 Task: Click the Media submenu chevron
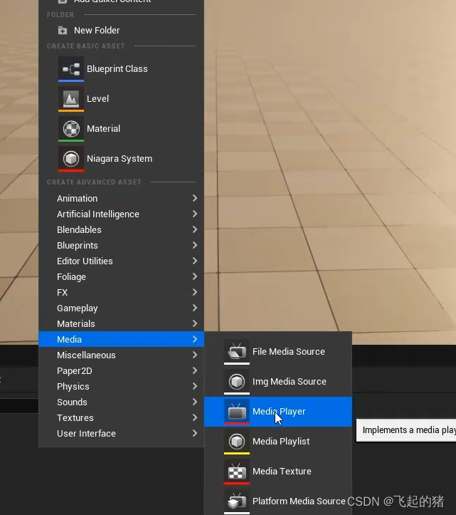(x=195, y=339)
